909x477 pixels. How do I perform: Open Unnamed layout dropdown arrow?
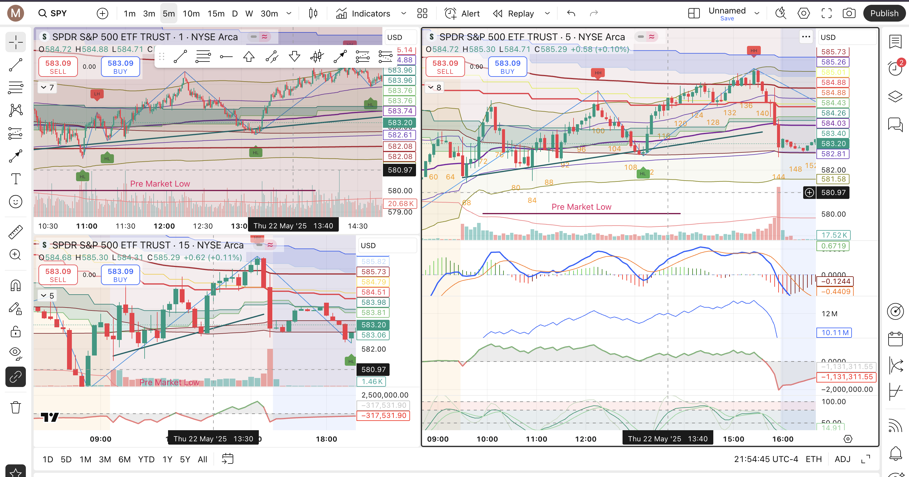tap(757, 13)
